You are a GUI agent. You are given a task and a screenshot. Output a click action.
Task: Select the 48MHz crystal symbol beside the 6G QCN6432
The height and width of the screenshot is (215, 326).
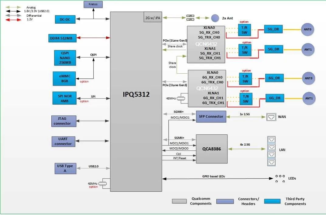181,99
